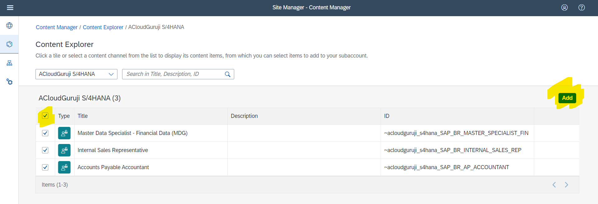Go to next page of items

click(x=567, y=185)
